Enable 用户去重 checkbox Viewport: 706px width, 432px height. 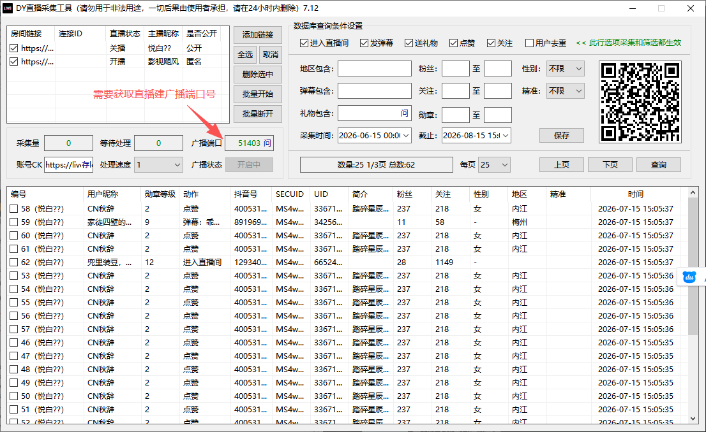click(530, 43)
